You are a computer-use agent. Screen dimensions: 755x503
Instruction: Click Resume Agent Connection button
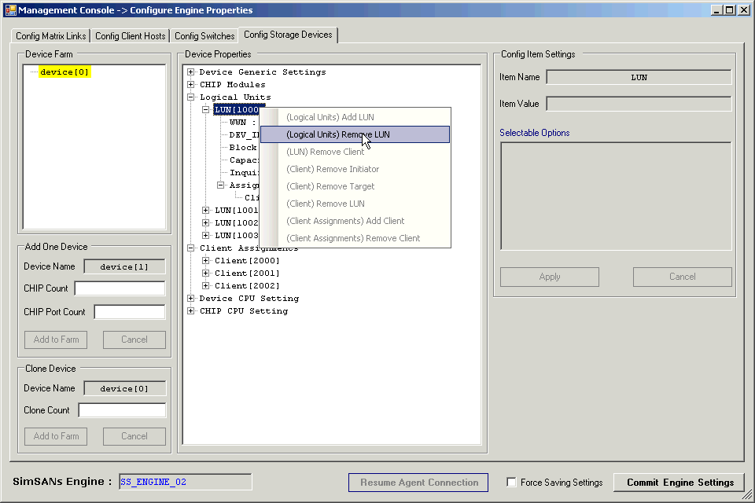pos(418,483)
